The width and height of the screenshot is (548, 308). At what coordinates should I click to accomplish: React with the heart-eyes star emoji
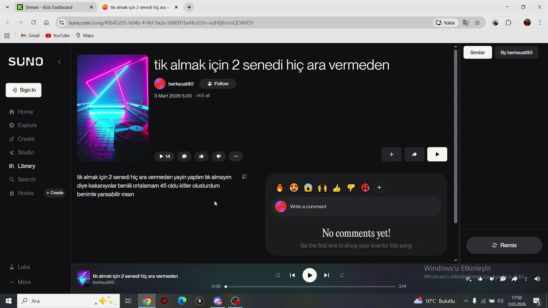coord(294,187)
